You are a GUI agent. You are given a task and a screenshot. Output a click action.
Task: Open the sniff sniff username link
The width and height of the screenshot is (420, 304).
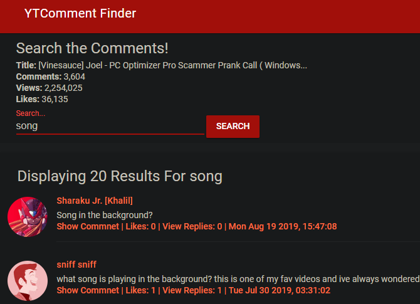tap(76, 265)
